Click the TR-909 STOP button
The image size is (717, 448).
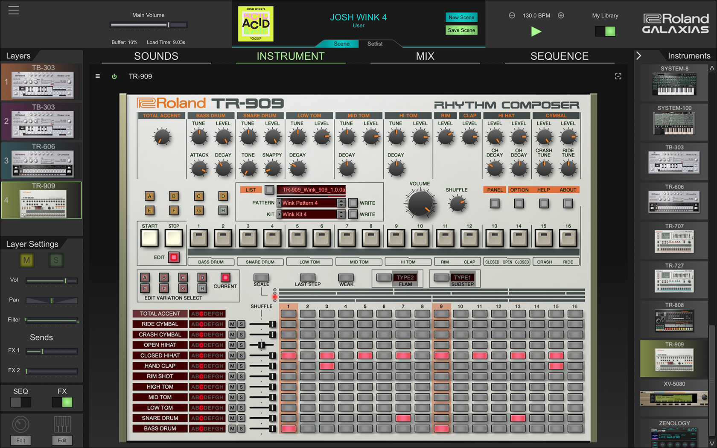click(174, 238)
